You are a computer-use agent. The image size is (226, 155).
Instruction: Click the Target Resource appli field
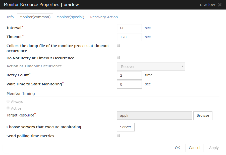pos(154,115)
